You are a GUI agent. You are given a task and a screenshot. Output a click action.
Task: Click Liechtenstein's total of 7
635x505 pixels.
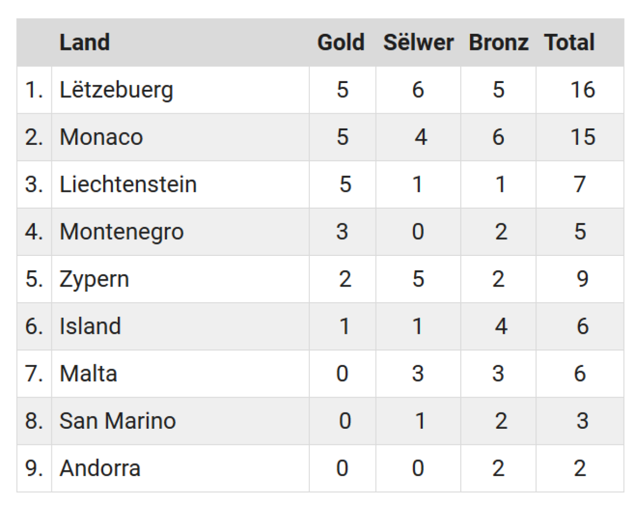581,184
